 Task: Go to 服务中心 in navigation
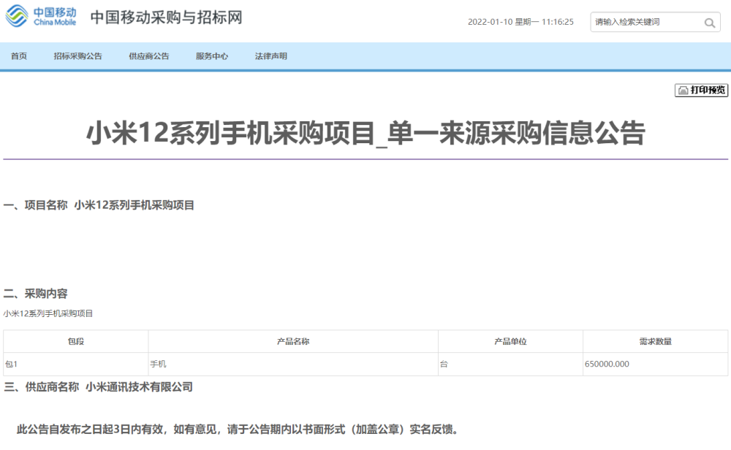click(212, 56)
